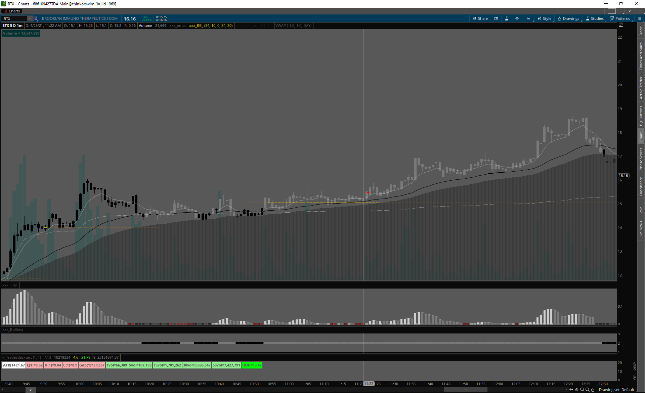Viewport: 645px width, 393px height.
Task: Click the Share chart button
Action: pyautogui.click(x=480, y=18)
